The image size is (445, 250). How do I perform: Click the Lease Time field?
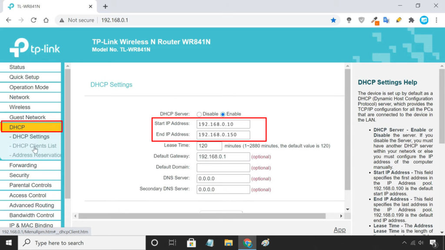click(209, 146)
